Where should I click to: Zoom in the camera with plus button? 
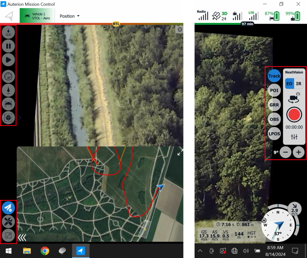pos(298,152)
